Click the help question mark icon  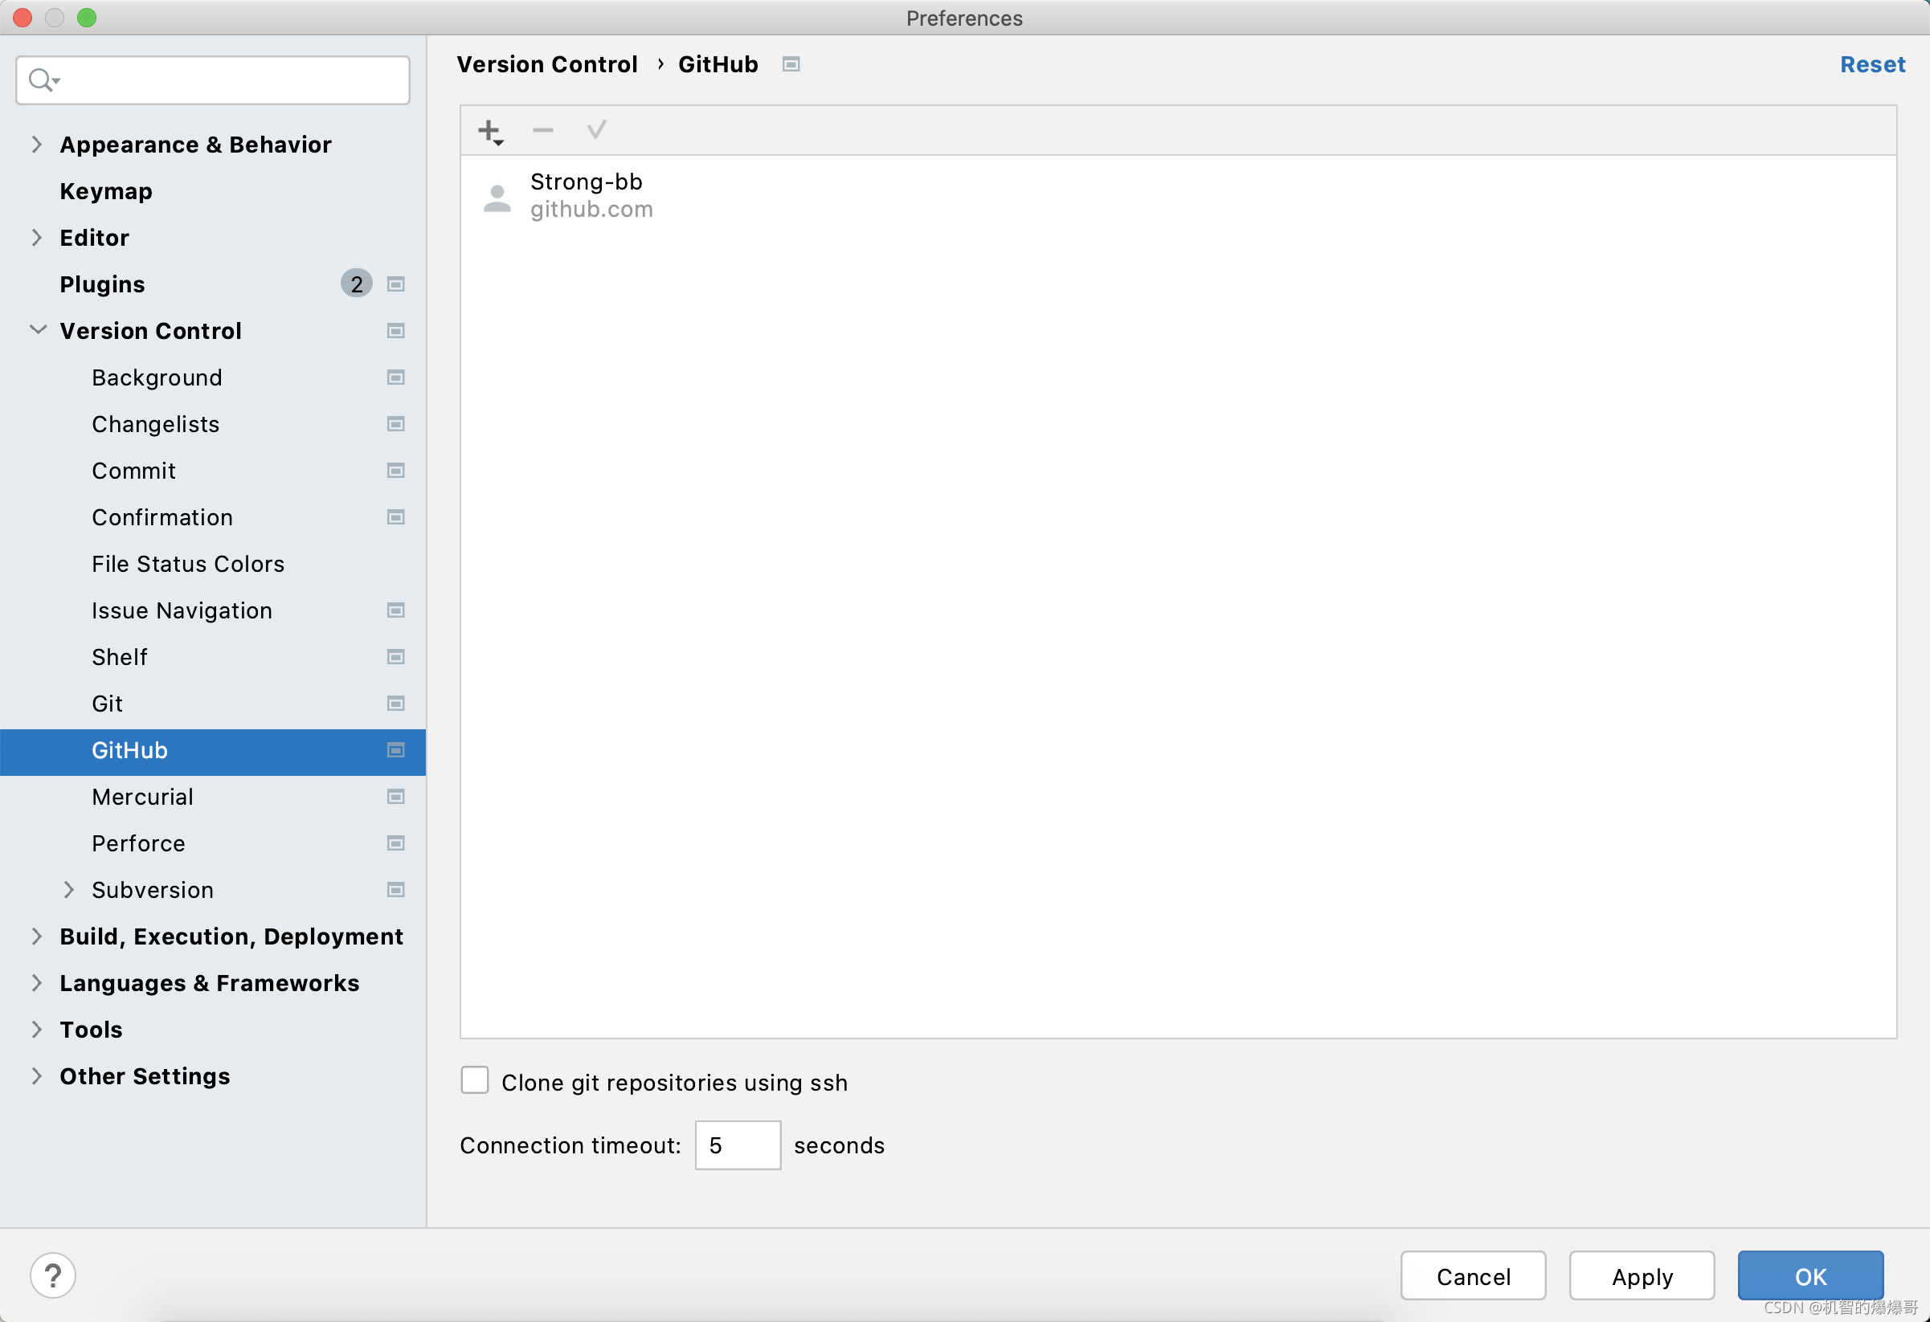click(x=53, y=1274)
